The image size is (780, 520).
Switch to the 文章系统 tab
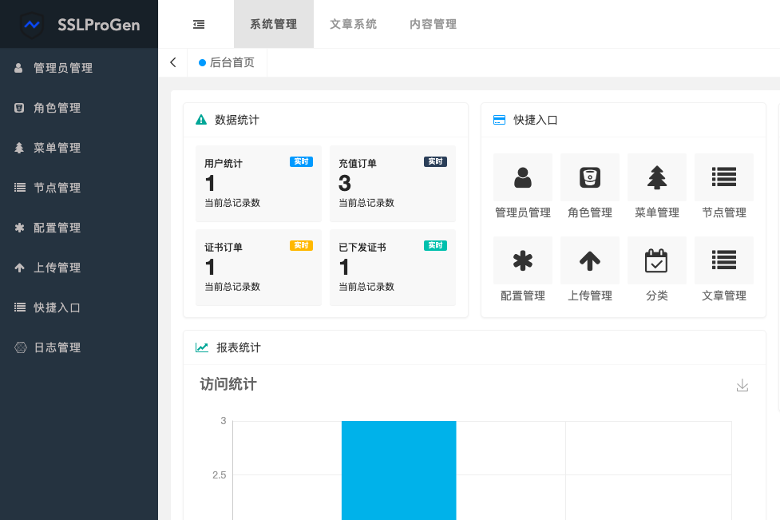click(353, 24)
